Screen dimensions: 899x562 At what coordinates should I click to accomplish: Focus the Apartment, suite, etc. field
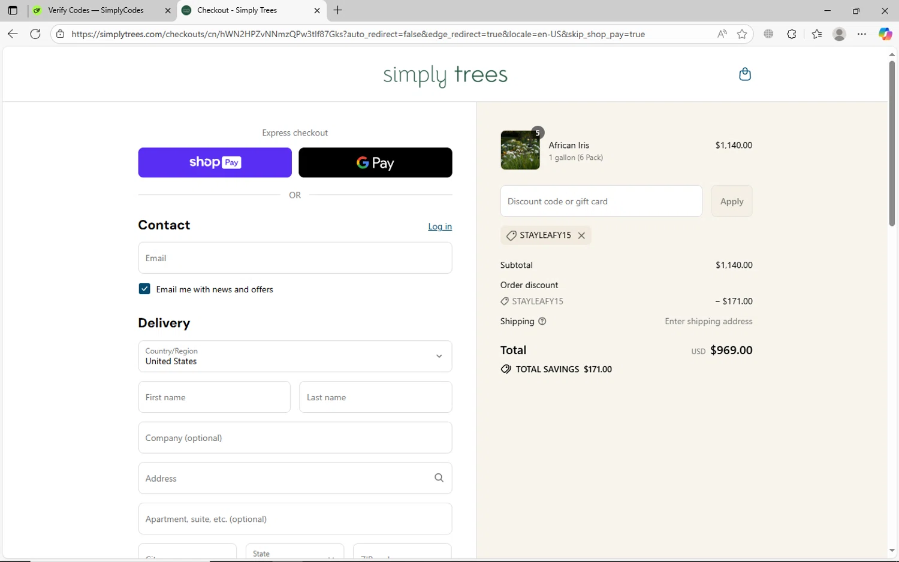(x=295, y=519)
